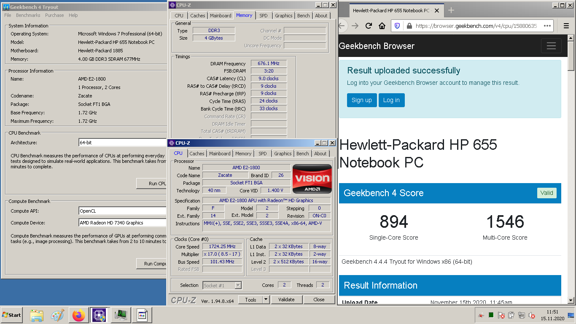Switch to Firefox via taskbar icon
576x324 pixels.
point(78,315)
